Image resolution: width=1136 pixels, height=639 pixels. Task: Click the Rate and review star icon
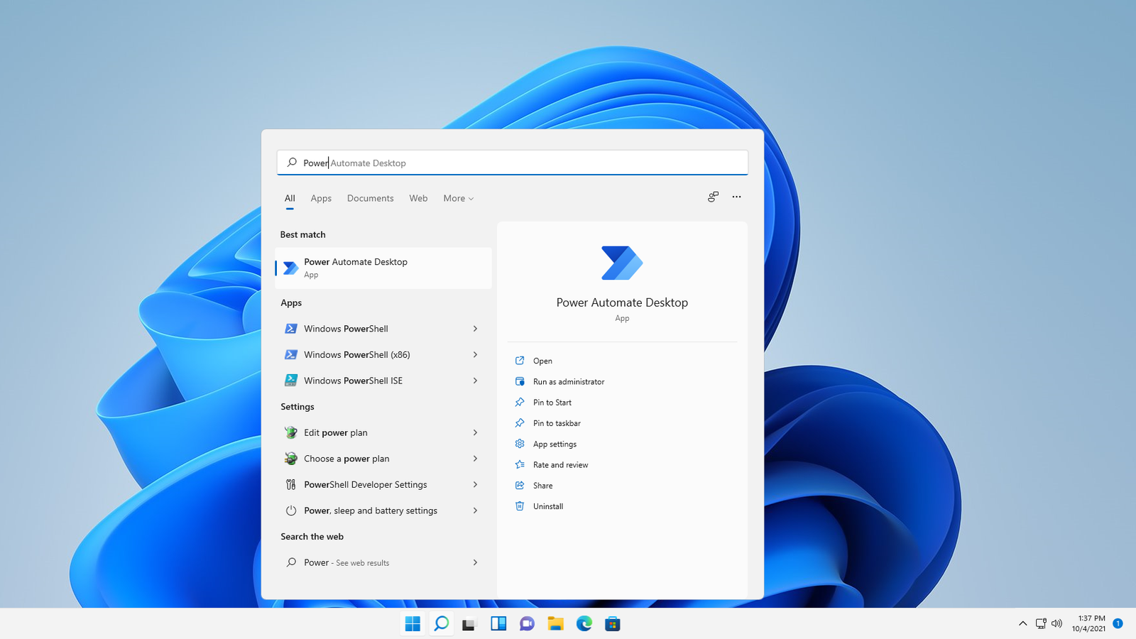coord(520,464)
